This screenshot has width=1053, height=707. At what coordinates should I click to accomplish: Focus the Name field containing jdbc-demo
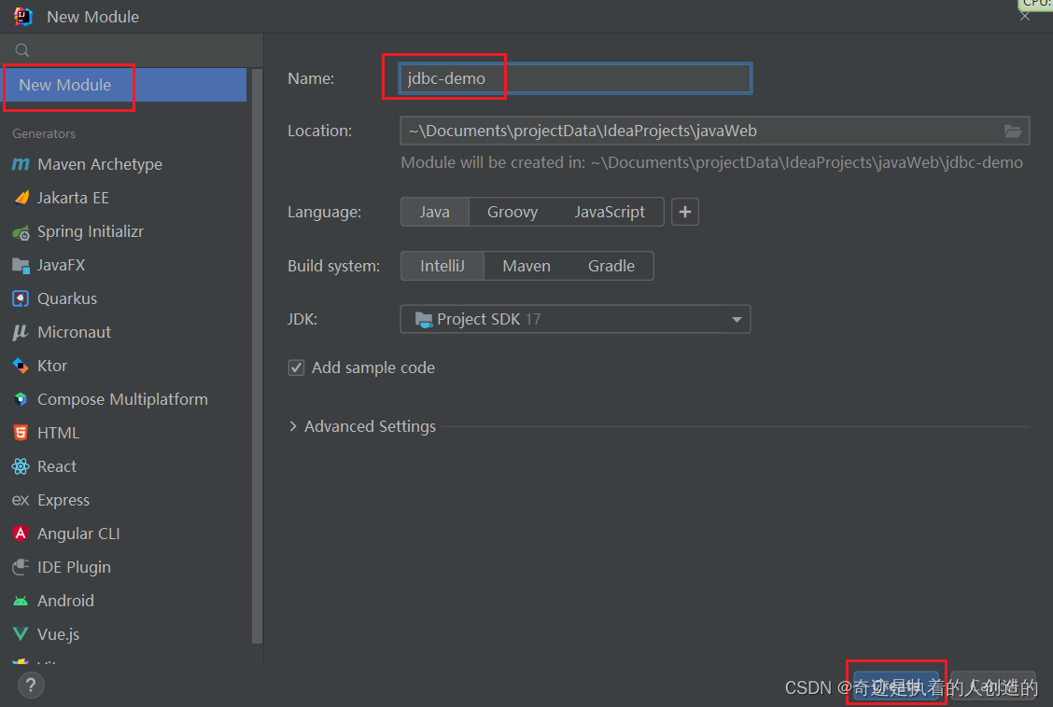point(576,78)
